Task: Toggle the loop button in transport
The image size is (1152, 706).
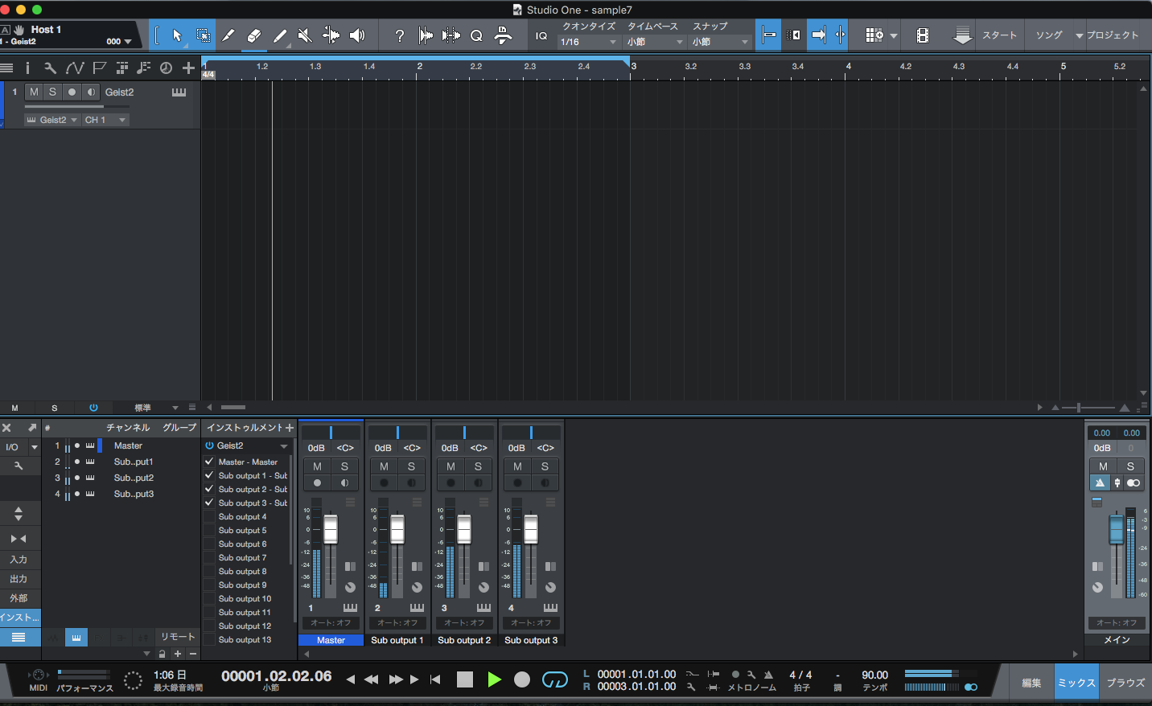Action: (x=555, y=680)
